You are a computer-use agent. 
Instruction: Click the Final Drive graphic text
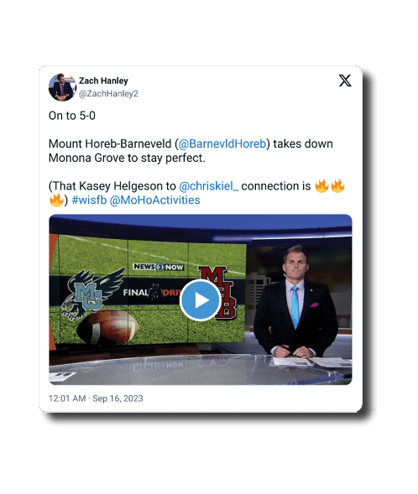[x=151, y=293]
